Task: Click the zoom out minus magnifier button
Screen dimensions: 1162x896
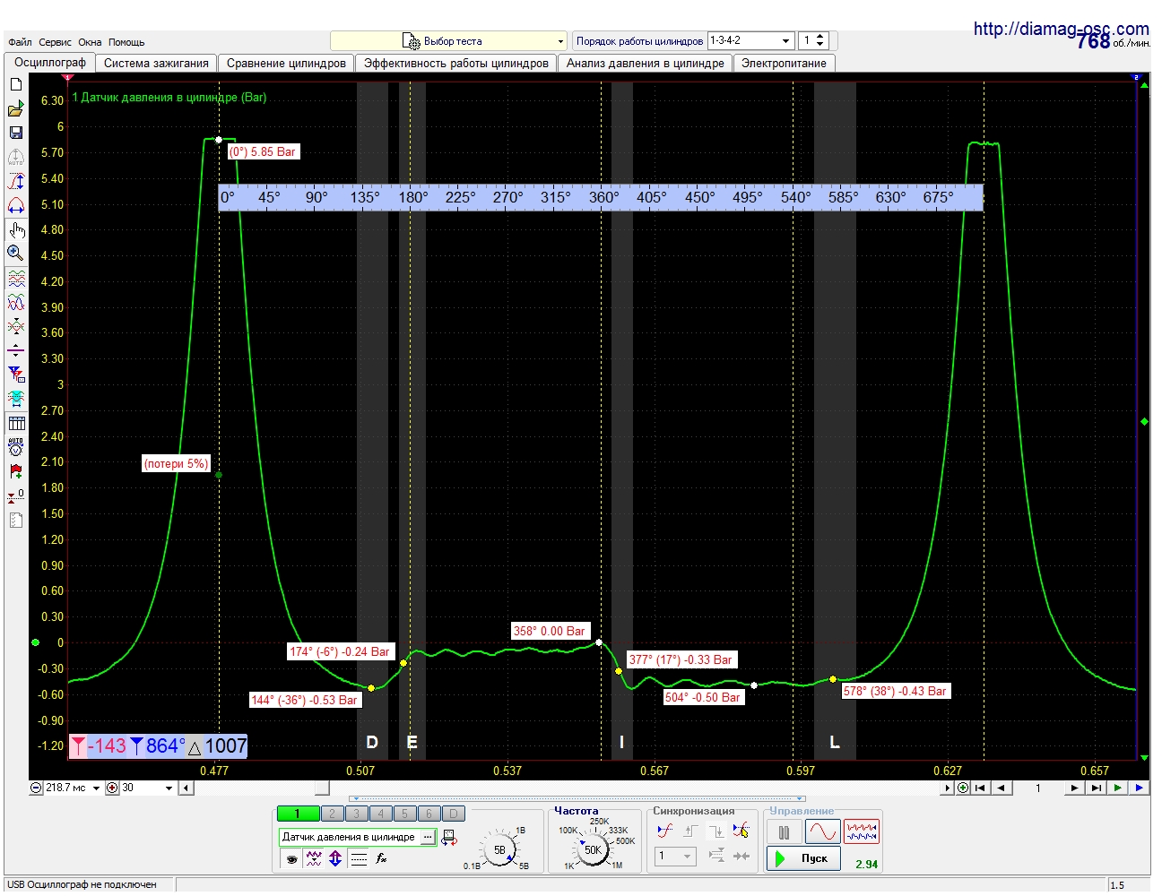Action: click(x=36, y=788)
